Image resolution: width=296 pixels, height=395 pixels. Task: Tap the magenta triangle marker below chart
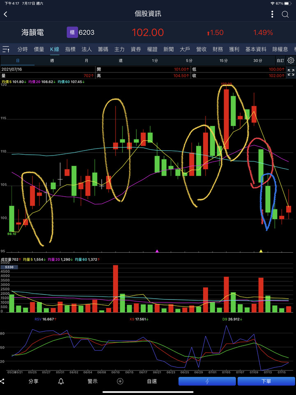coord(157,251)
